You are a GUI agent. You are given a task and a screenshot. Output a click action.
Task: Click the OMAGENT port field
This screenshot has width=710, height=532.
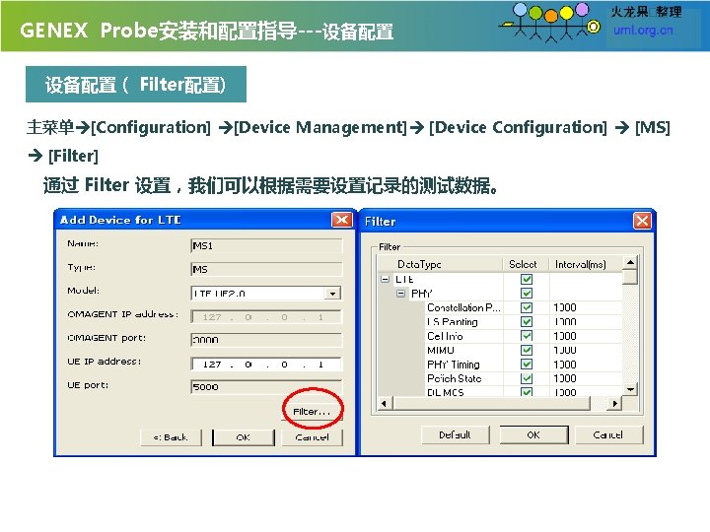266,340
